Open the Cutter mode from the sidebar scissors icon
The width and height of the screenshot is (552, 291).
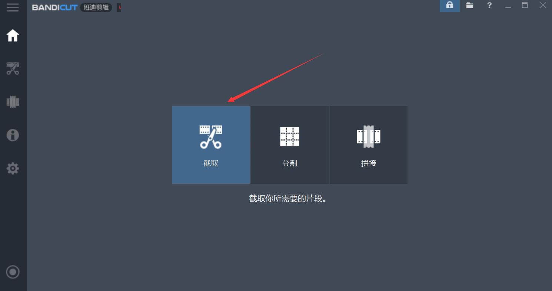click(13, 68)
